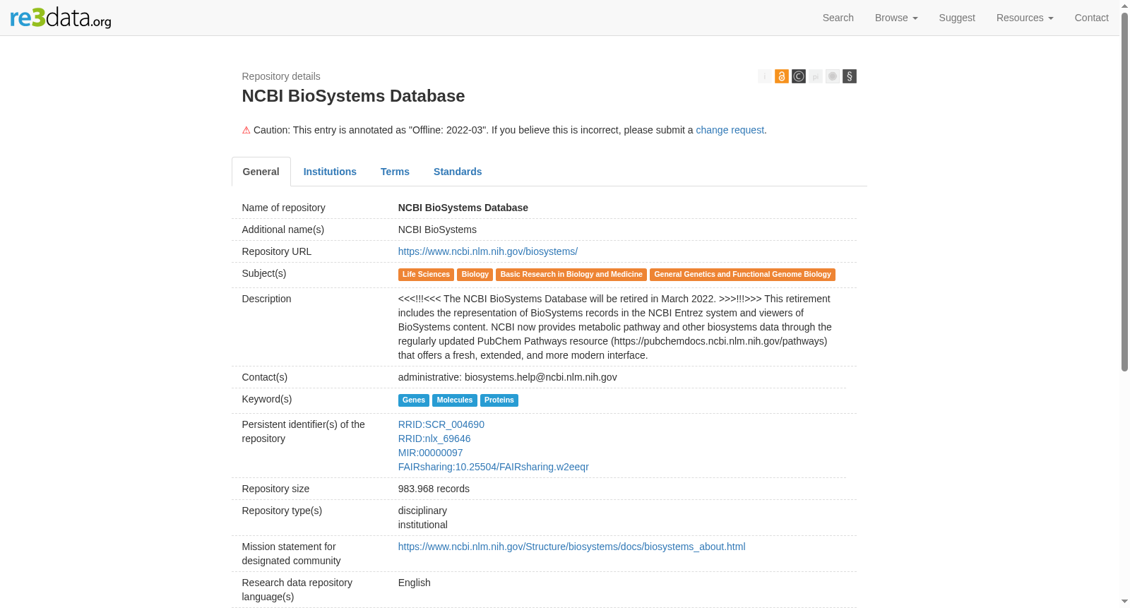Click the 'disciplinary' repository type value

(x=422, y=511)
